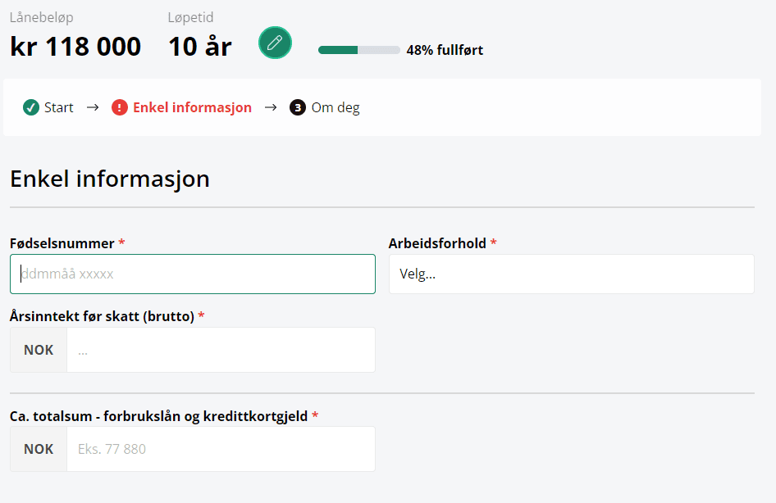Click the green completion progress bar
This screenshot has height=503, width=776.
tap(358, 50)
